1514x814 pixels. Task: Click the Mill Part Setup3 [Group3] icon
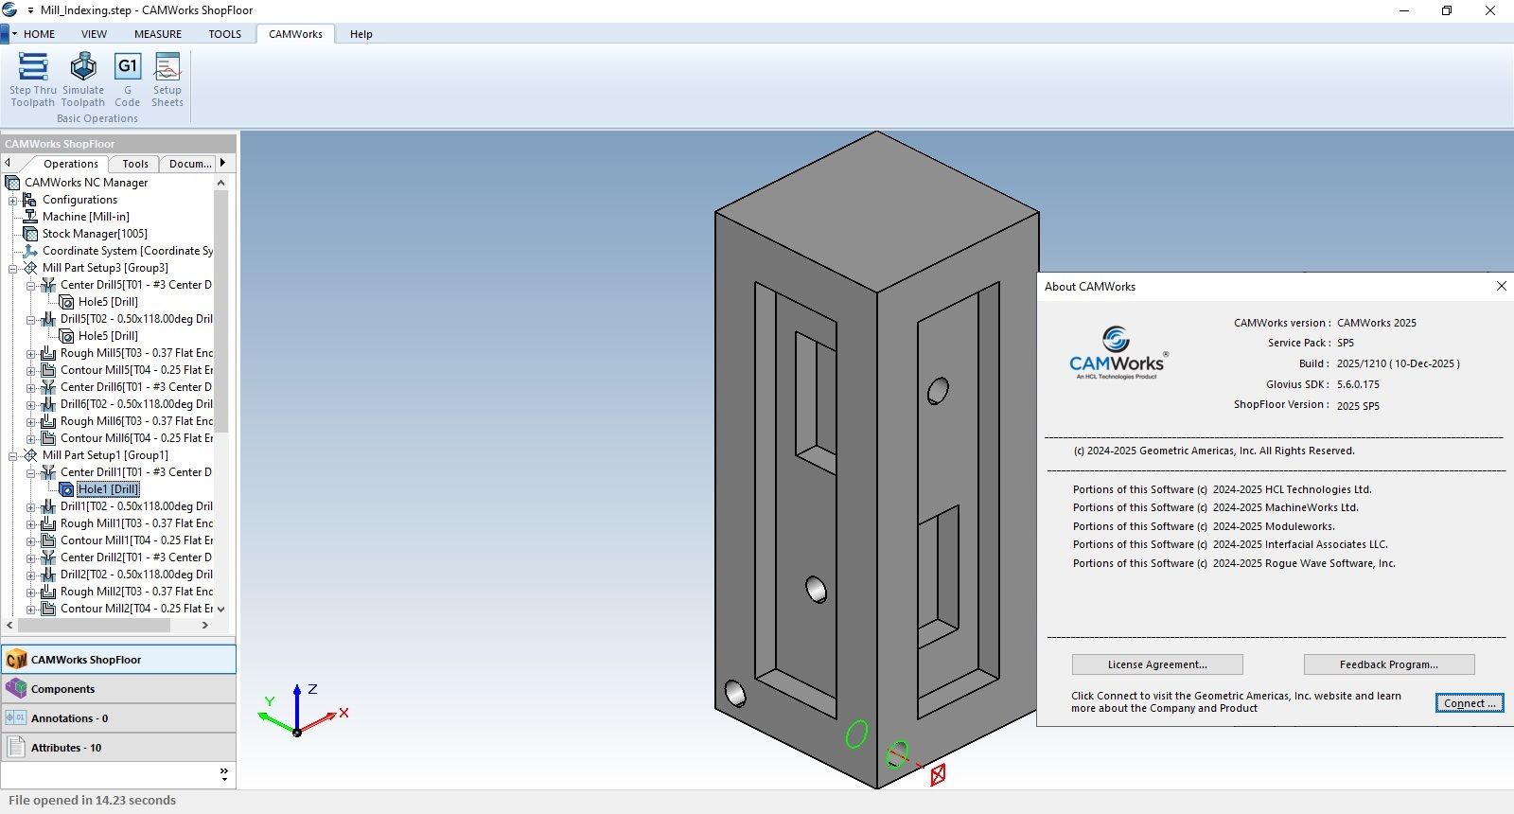pos(30,268)
